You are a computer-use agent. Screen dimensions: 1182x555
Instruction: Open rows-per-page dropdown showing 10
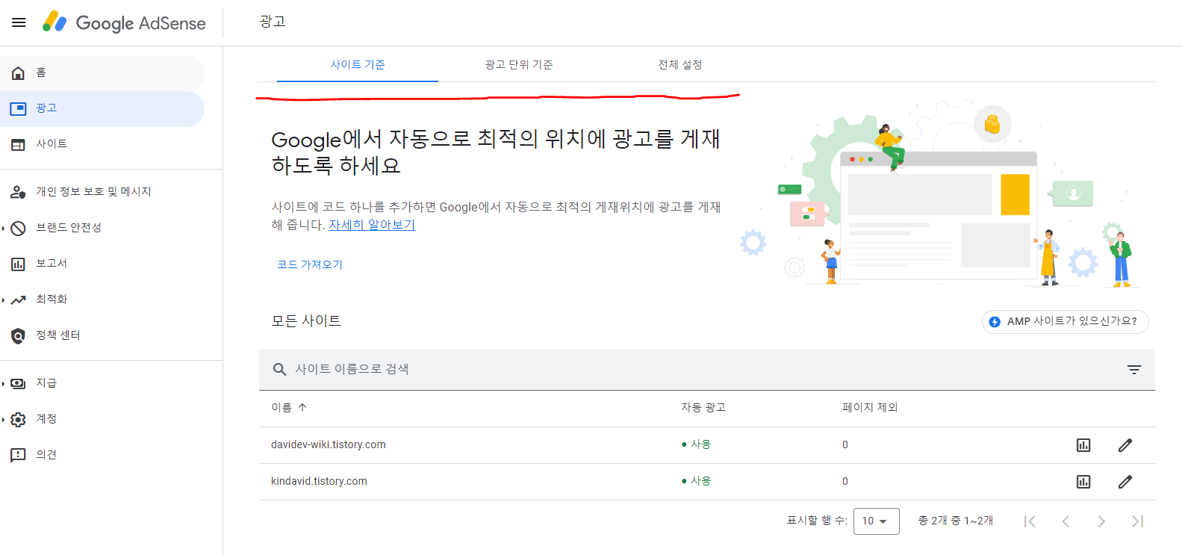click(x=876, y=521)
